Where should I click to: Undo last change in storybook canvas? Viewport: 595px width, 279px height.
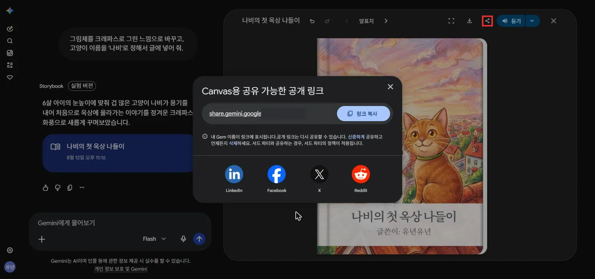click(x=312, y=21)
